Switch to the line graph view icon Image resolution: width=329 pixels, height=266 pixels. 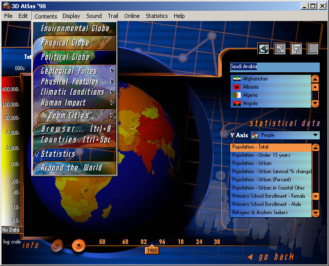click(x=280, y=49)
